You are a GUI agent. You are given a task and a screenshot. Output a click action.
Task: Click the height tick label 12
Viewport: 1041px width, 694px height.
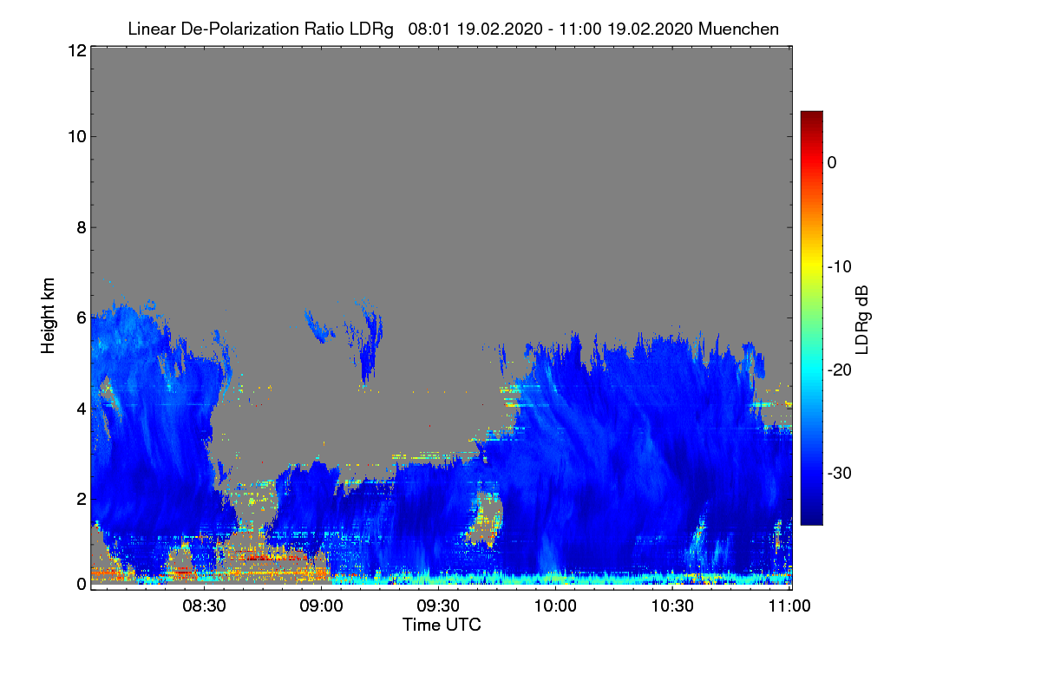coord(76,50)
